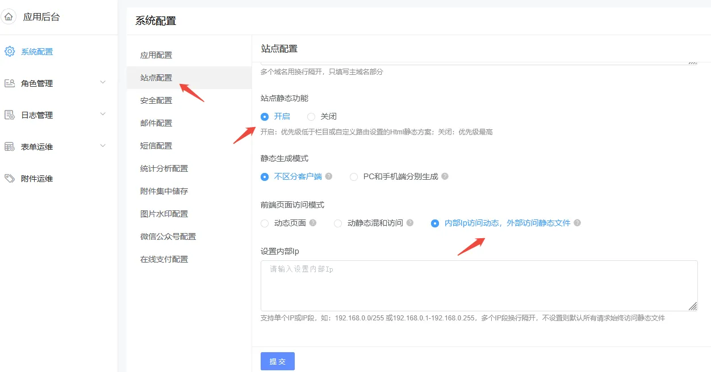Expand the 日志管理 menu chevron
Screen dimensions: 711x372
point(103,114)
